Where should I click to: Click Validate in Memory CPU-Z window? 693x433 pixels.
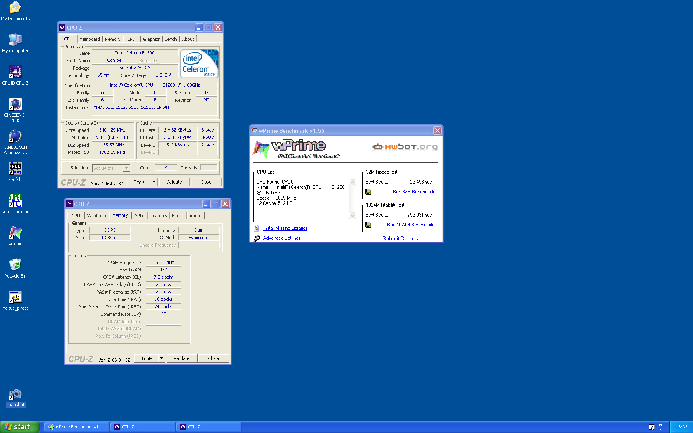181,358
